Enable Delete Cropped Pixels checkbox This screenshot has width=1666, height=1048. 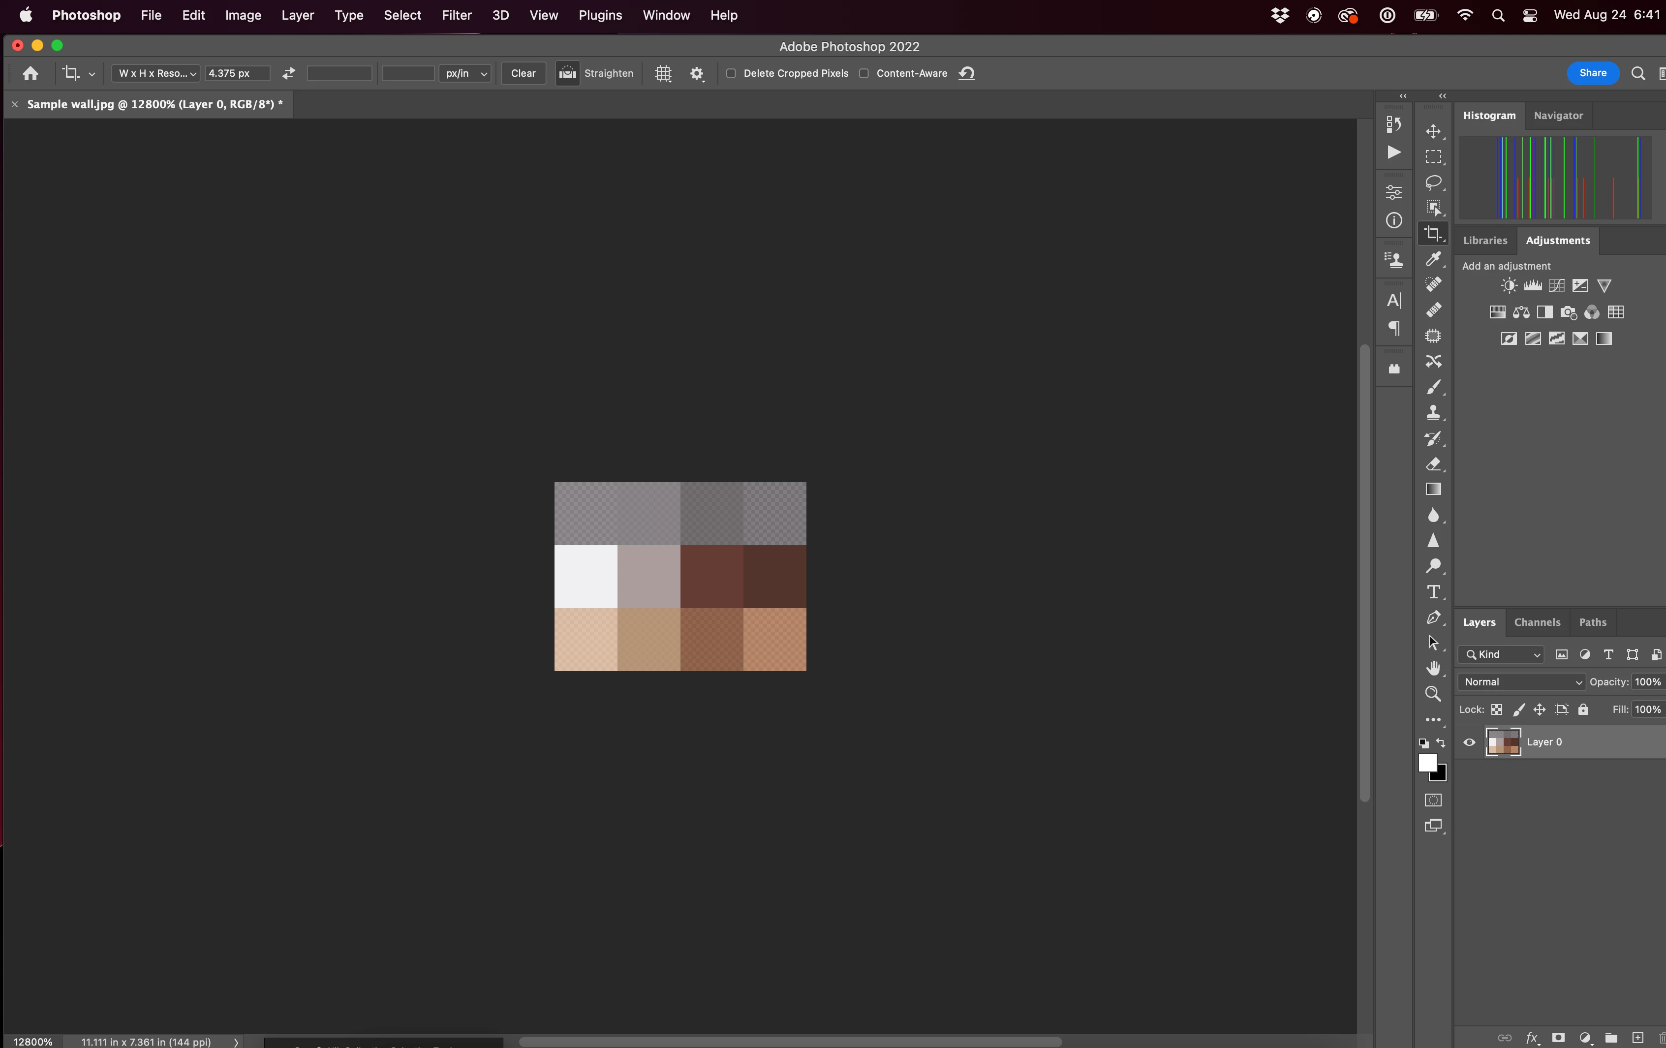click(x=731, y=73)
